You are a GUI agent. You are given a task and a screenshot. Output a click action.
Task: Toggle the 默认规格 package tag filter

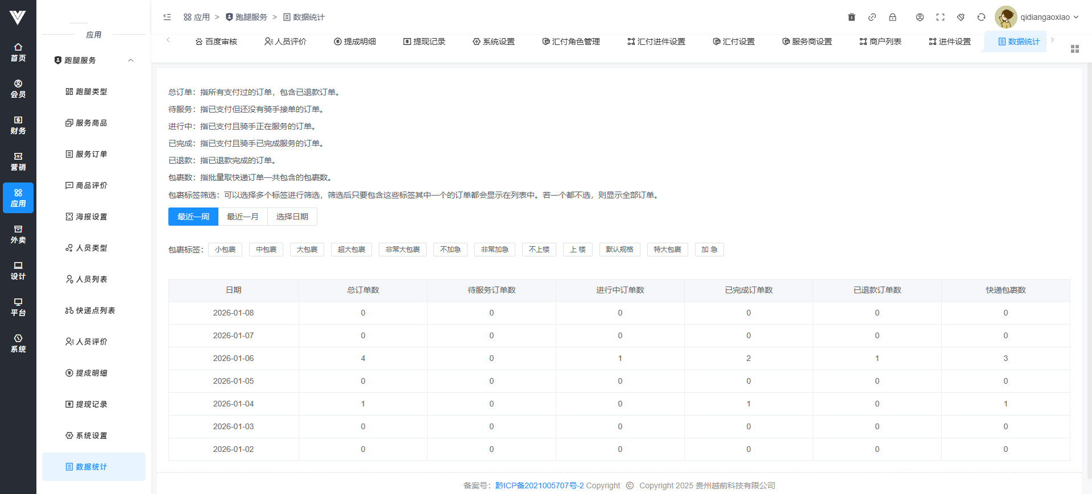(619, 250)
